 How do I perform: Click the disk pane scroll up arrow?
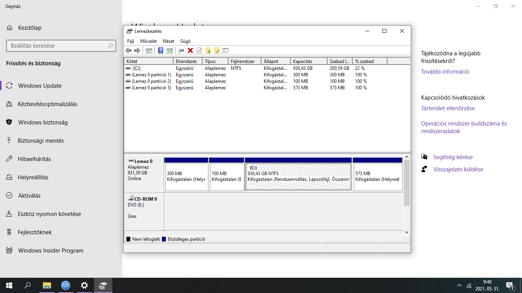pos(407,157)
